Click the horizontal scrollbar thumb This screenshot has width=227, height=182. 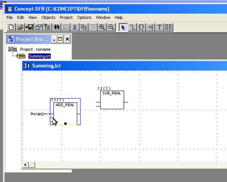(x=32, y=165)
